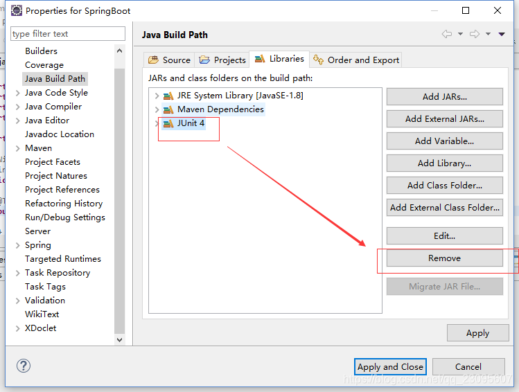Click the Apply button
519x392 pixels.
477,333
